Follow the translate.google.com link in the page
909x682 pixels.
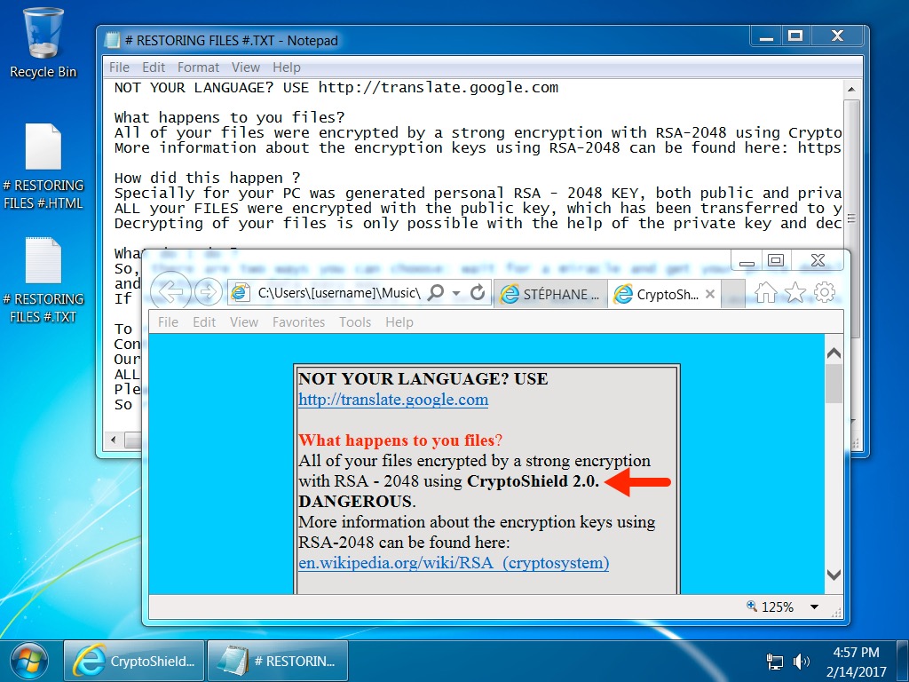393,400
